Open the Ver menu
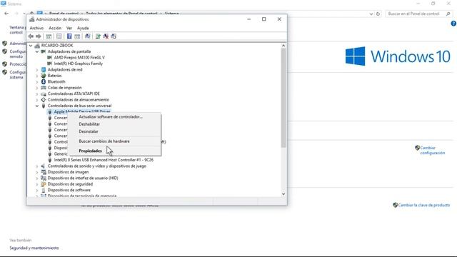The image size is (457, 257). [69, 28]
